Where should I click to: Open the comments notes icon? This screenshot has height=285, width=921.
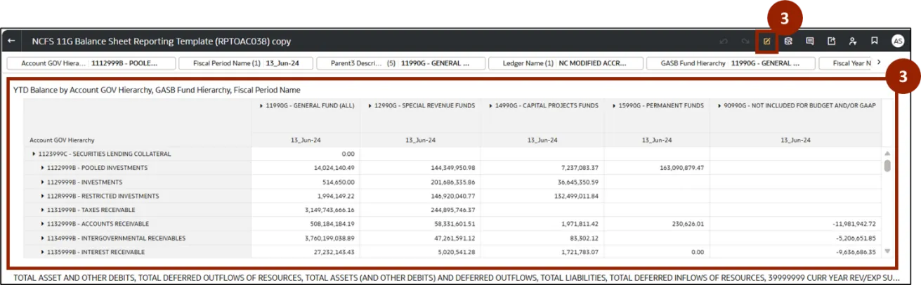click(810, 41)
